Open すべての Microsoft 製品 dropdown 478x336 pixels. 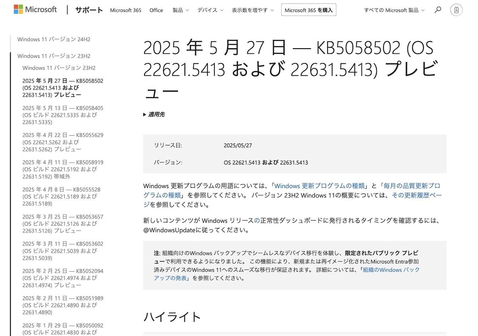pos(394,10)
